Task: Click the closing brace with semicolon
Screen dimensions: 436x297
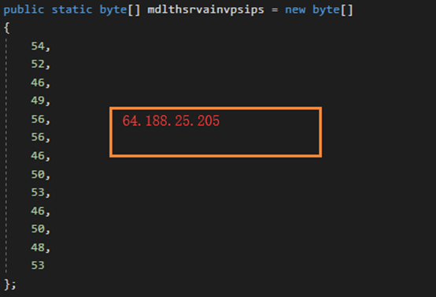Action: point(10,284)
